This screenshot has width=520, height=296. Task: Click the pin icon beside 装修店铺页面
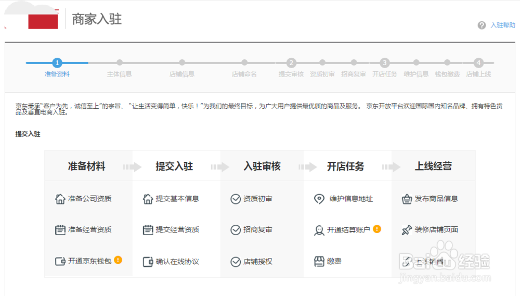(407, 229)
